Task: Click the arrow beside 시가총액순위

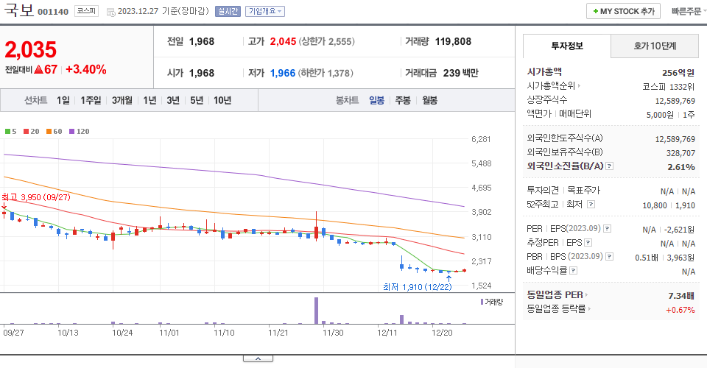Action: click(579, 85)
